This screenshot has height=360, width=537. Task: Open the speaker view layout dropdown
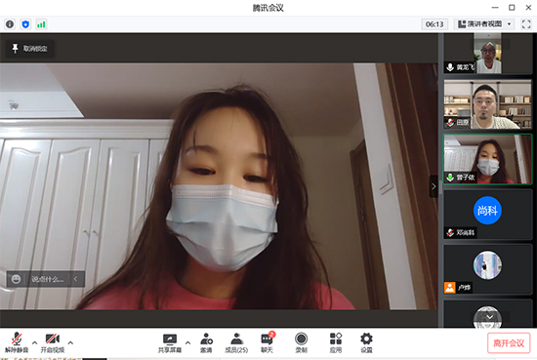tap(484, 24)
